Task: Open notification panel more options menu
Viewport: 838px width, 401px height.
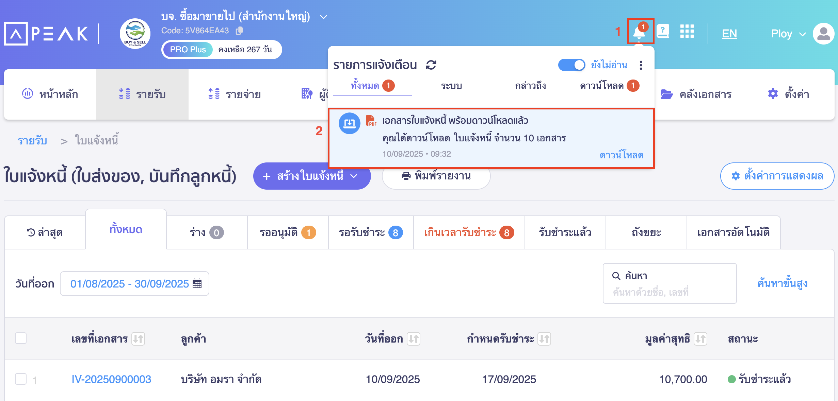Action: (641, 65)
